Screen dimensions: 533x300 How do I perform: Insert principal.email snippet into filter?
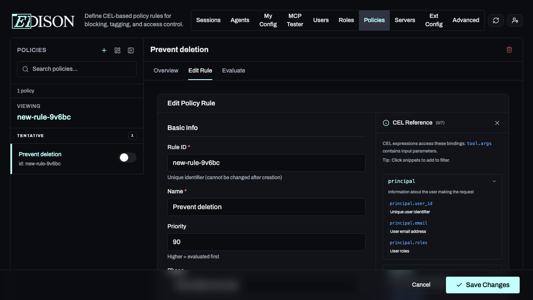tap(408, 223)
